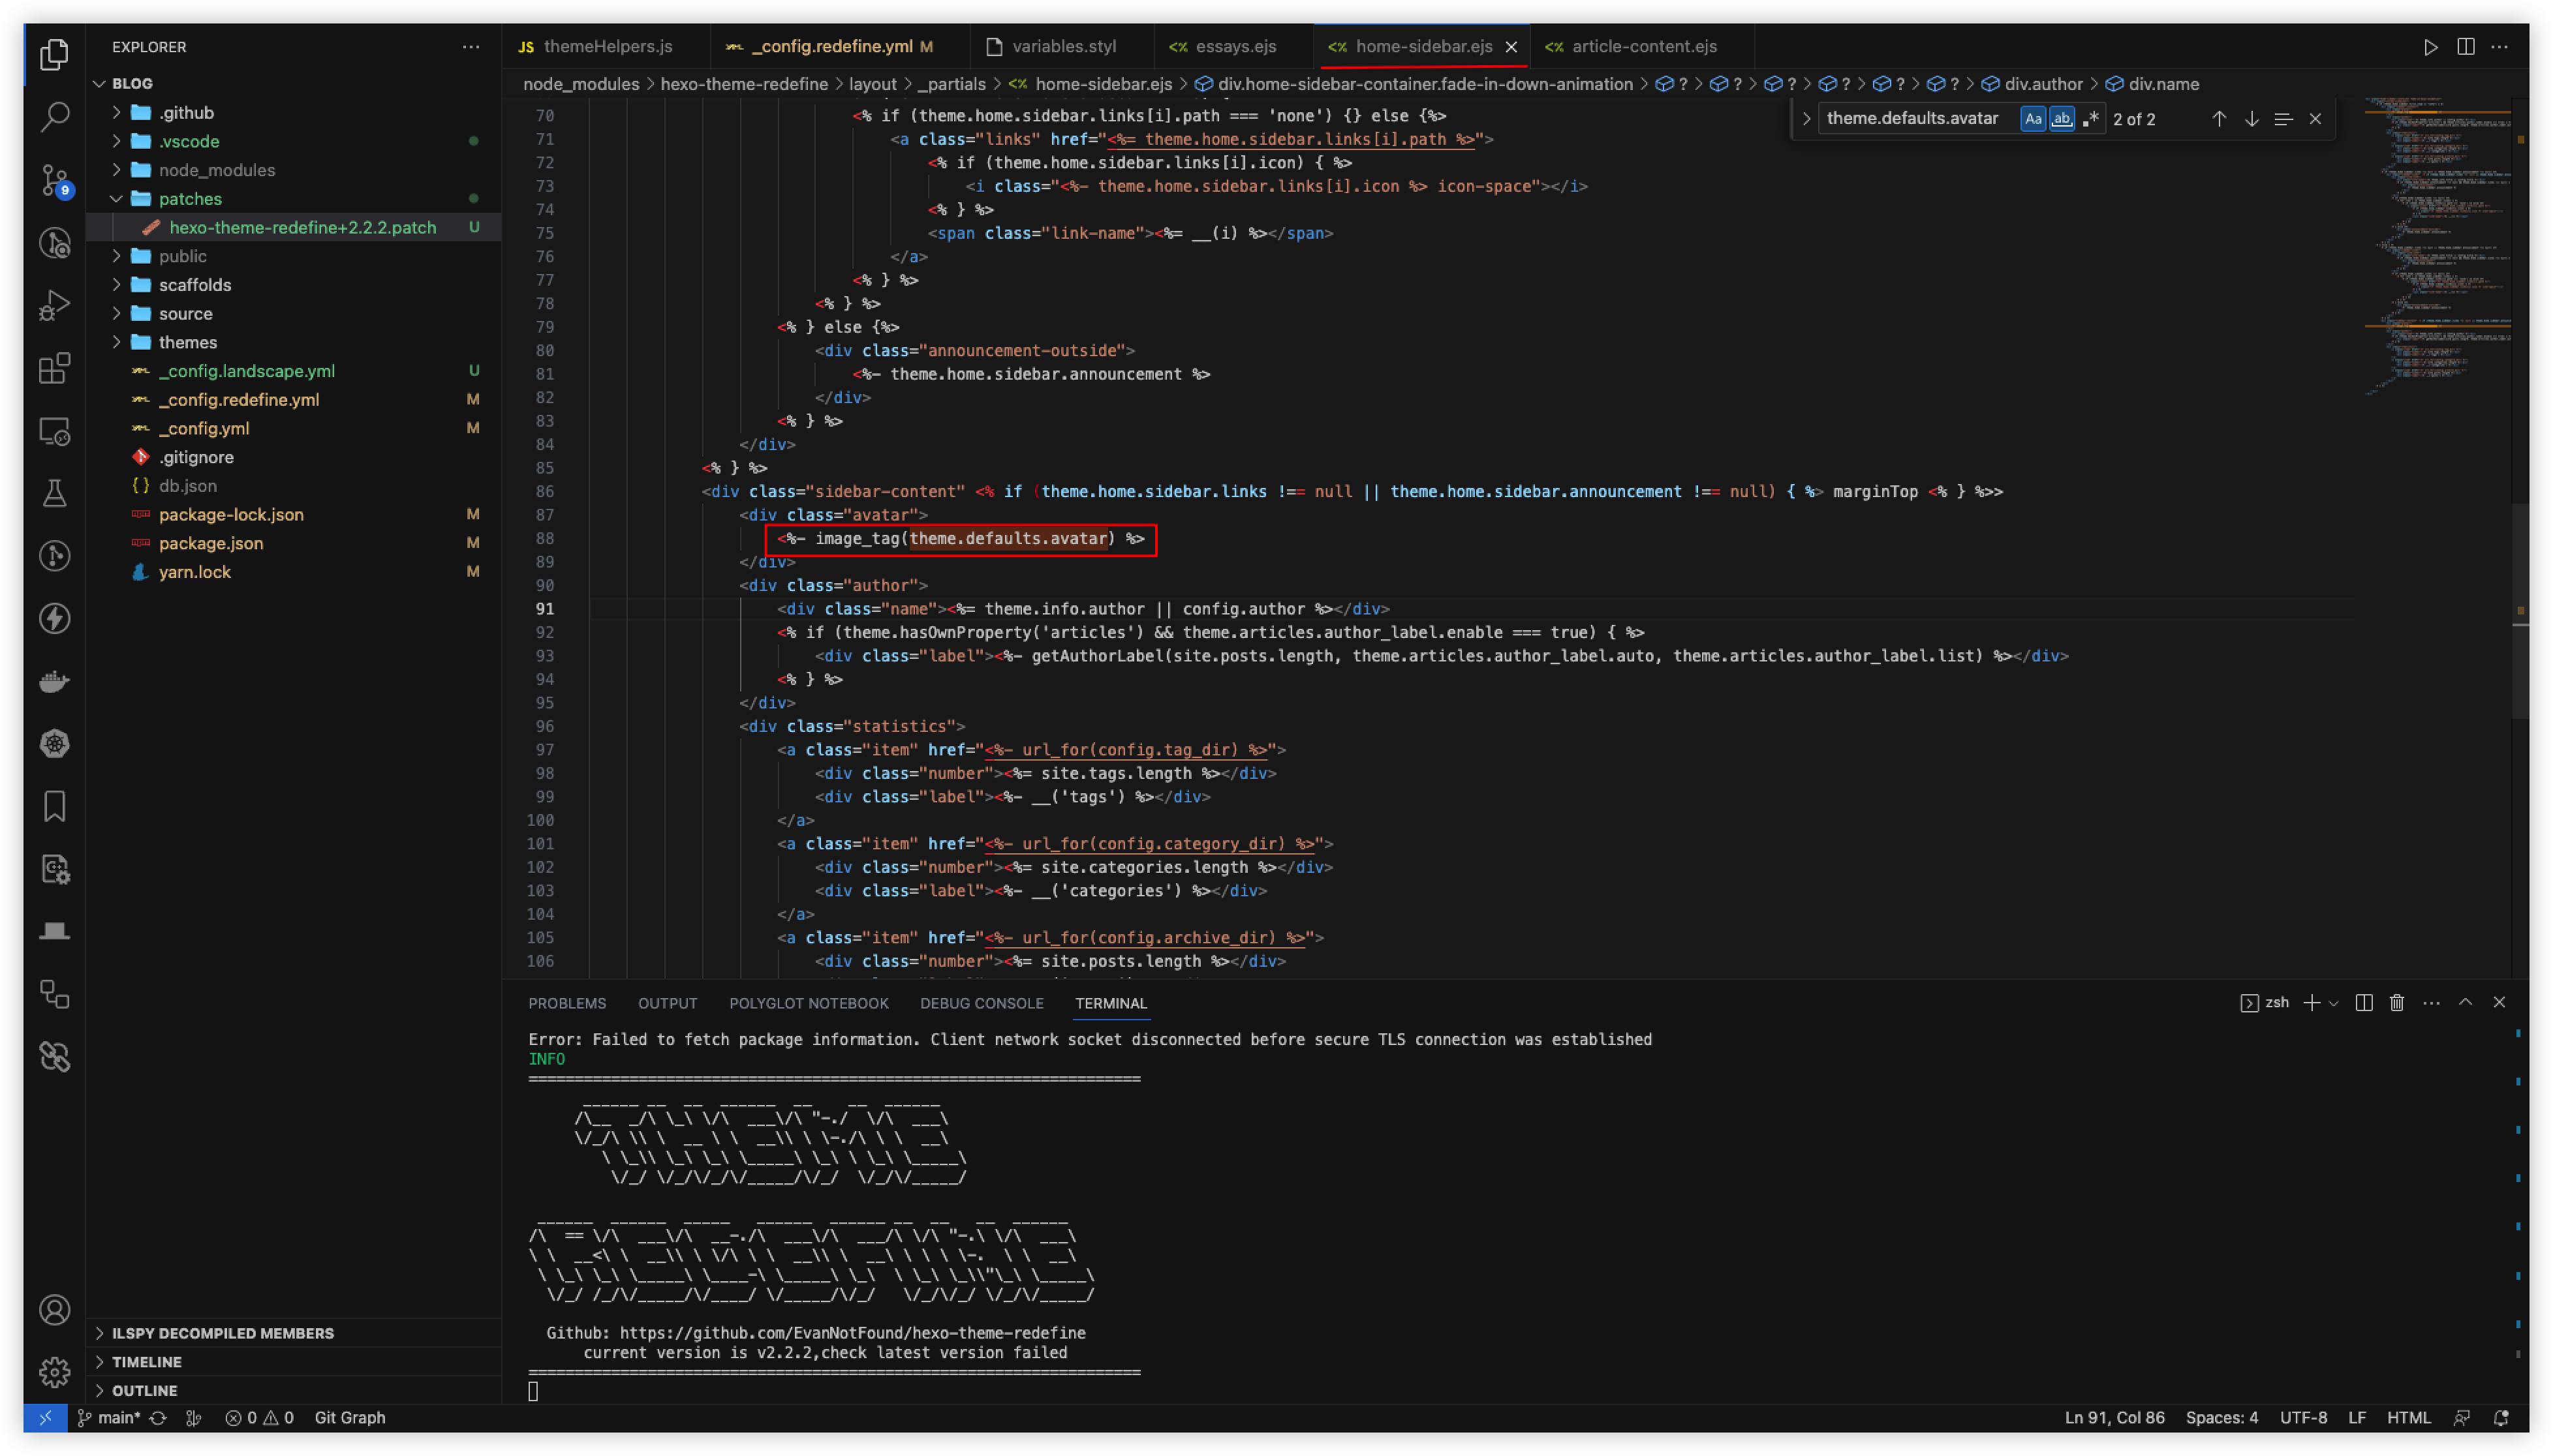
Task: Split the editor using the toolbar icon
Action: tap(2467, 46)
